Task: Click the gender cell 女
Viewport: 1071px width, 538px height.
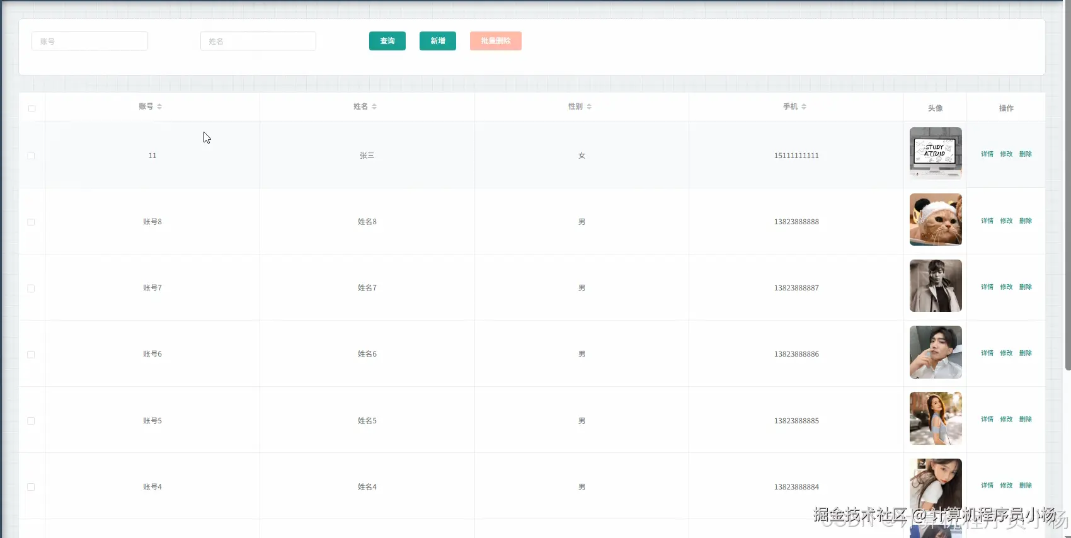Action: pos(582,156)
